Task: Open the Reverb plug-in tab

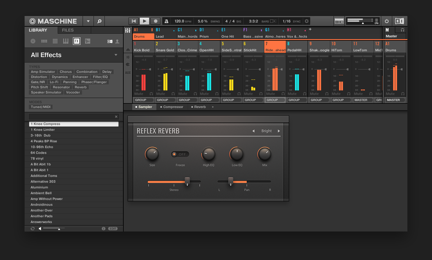Action: tap(198, 107)
